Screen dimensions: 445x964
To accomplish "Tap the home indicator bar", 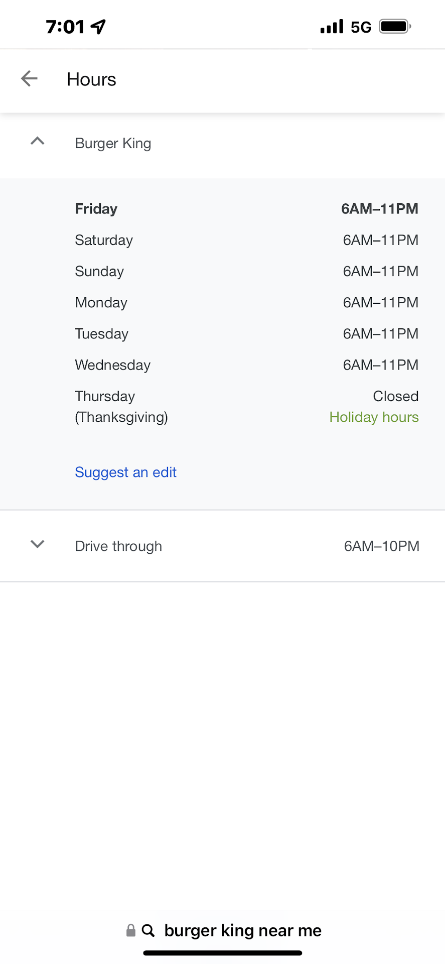I will [223, 952].
